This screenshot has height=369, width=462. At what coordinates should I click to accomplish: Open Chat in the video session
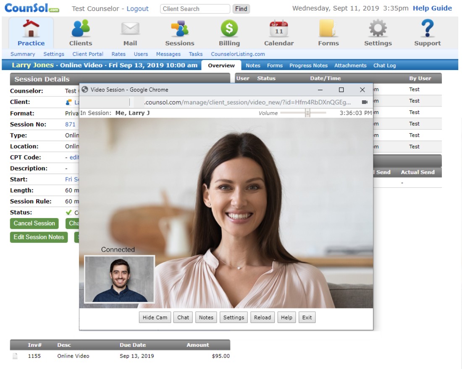(183, 317)
